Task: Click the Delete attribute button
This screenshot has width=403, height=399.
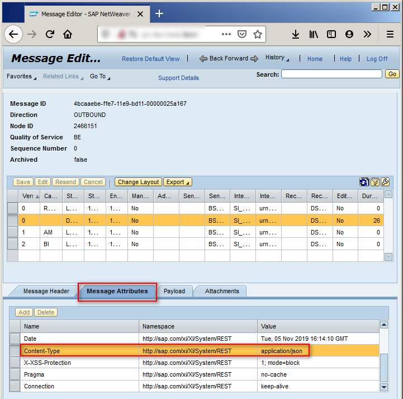Action: tap(46, 312)
